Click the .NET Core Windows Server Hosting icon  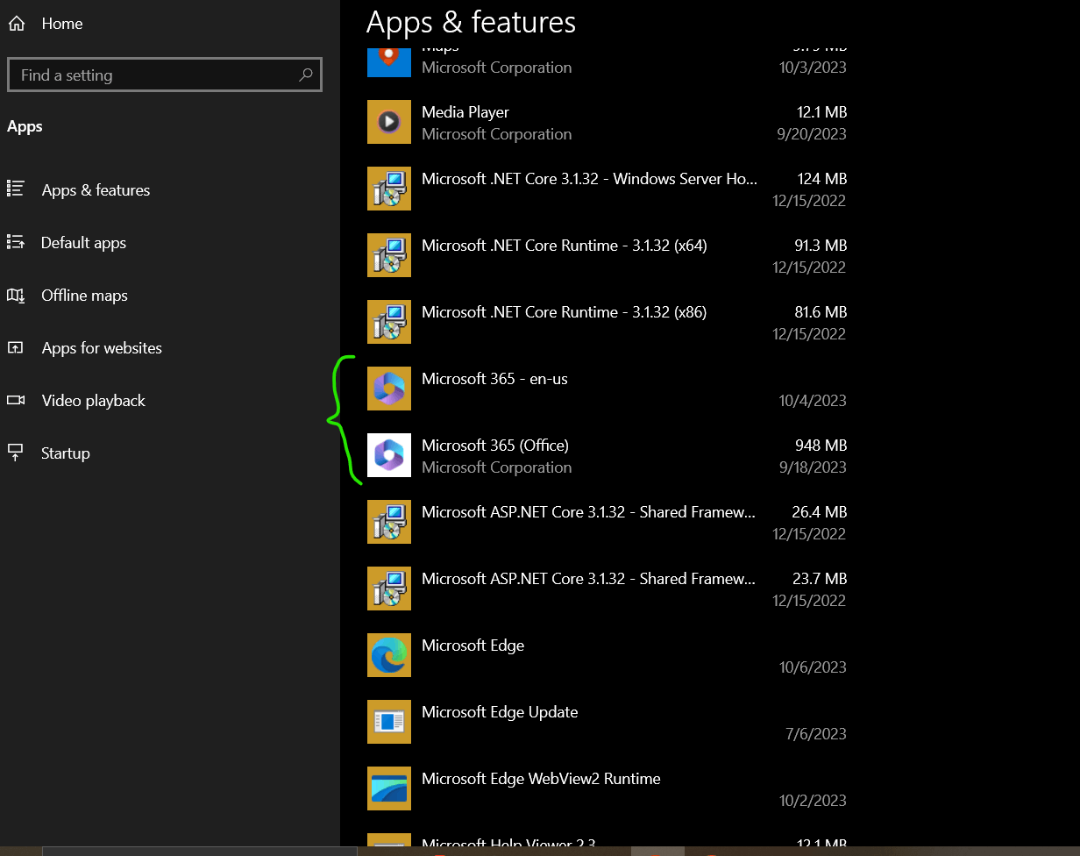(389, 189)
